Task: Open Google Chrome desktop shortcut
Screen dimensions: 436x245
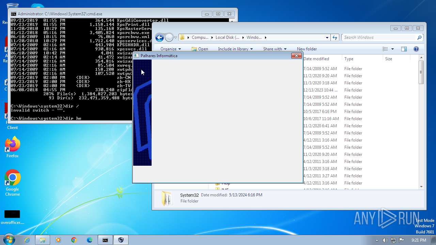Action: point(13,183)
